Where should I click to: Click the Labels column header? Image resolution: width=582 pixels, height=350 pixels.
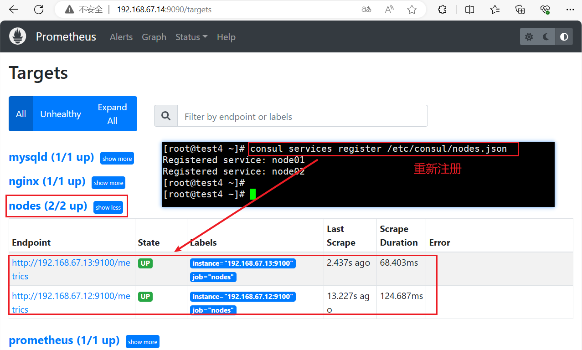[203, 242]
